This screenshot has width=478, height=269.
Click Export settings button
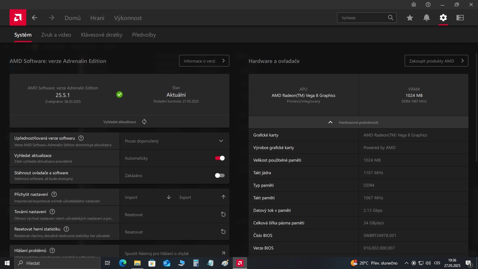click(x=202, y=197)
